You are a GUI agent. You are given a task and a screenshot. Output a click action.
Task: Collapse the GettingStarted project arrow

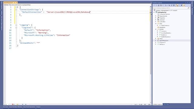coord(154,12)
